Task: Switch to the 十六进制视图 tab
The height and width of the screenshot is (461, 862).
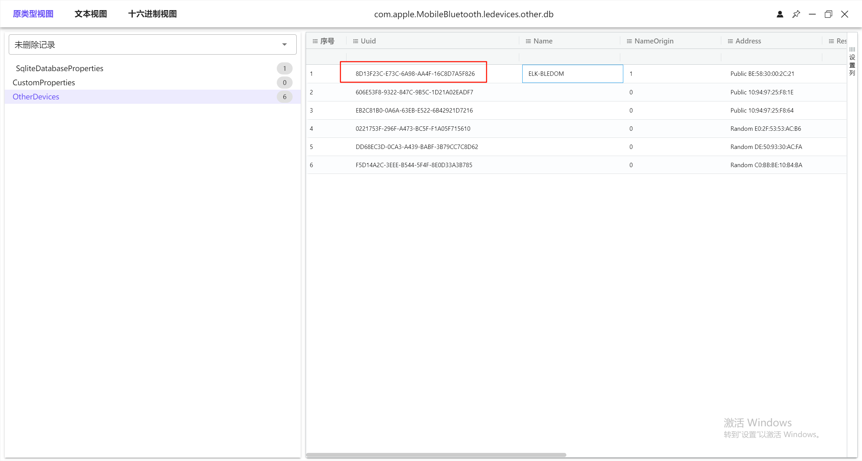Action: (152, 14)
